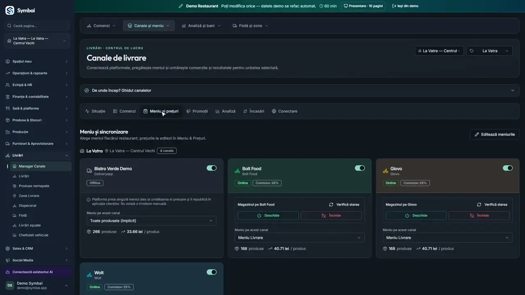Click the Manager Canale store icon
The width and height of the screenshot is (525, 295).
click(15, 166)
